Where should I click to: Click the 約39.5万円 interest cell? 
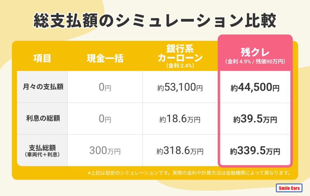(255, 120)
